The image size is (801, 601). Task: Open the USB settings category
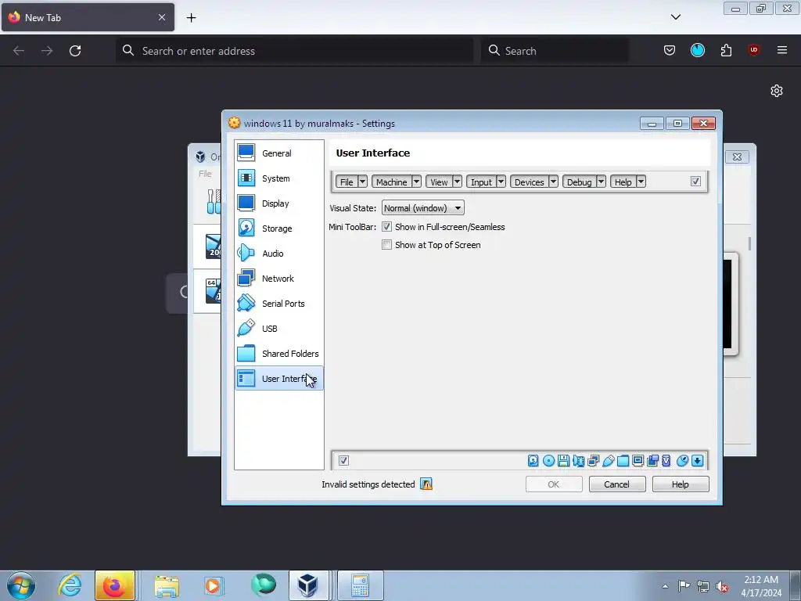point(279,328)
